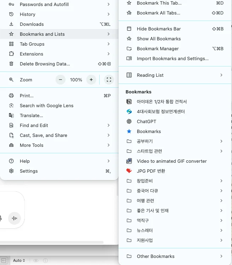Open the Auto dropdown in status bar
Image resolution: width=232 pixels, height=265 pixels.
point(19,260)
